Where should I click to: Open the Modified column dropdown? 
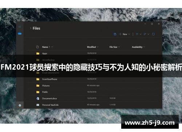[x=93, y=47]
